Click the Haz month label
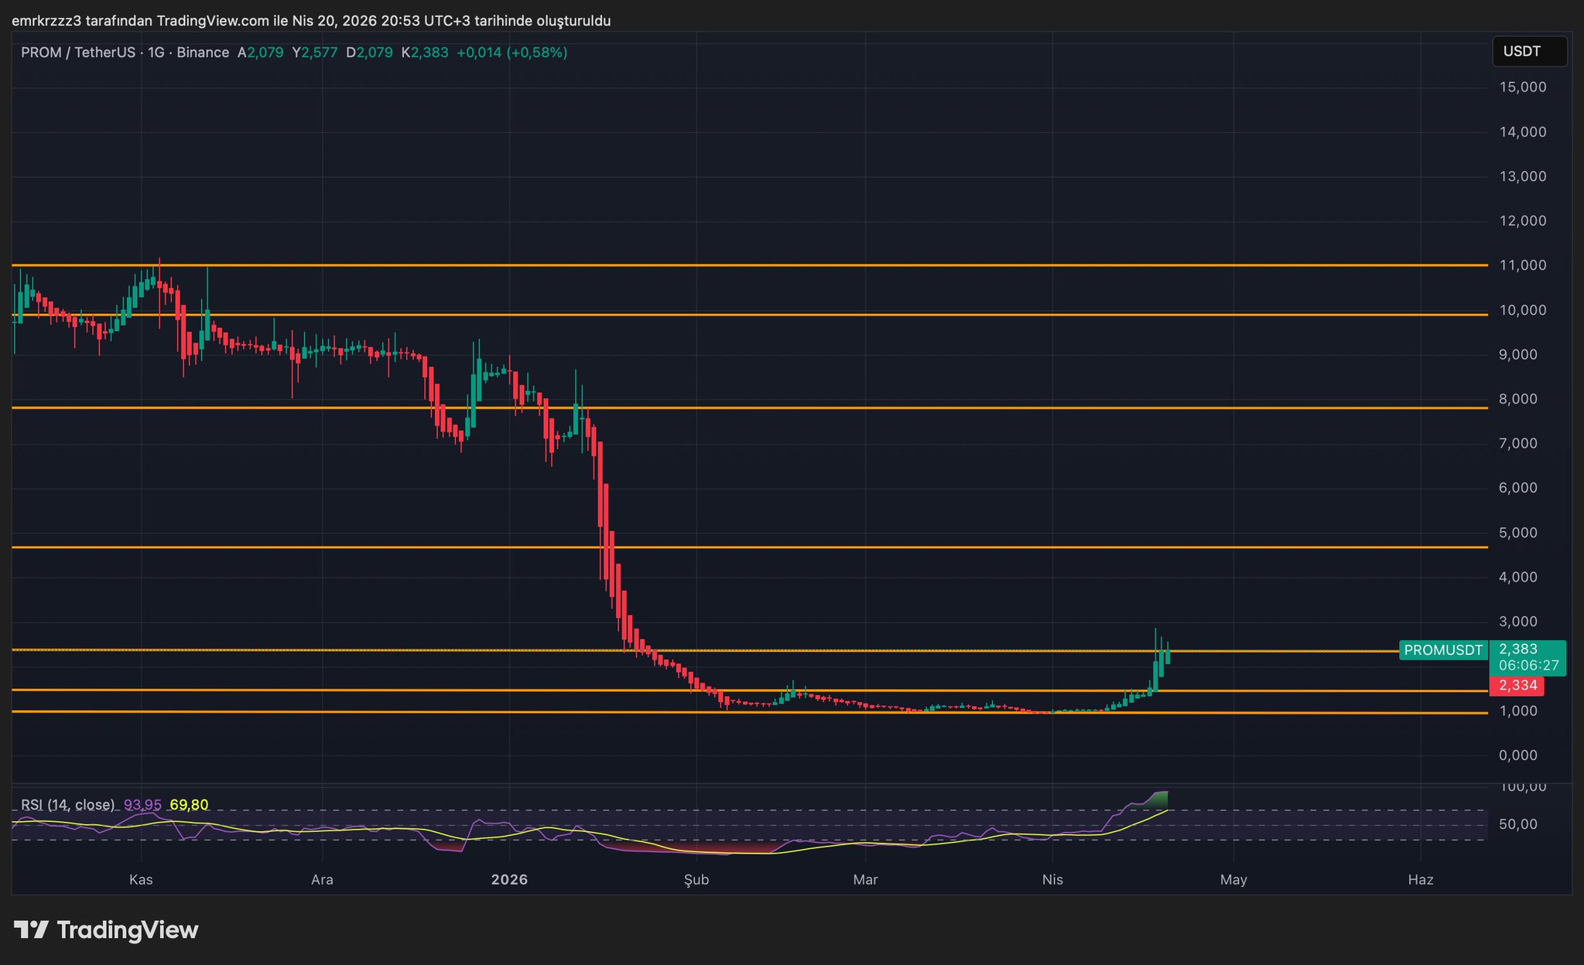The width and height of the screenshot is (1584, 965). (x=1421, y=880)
